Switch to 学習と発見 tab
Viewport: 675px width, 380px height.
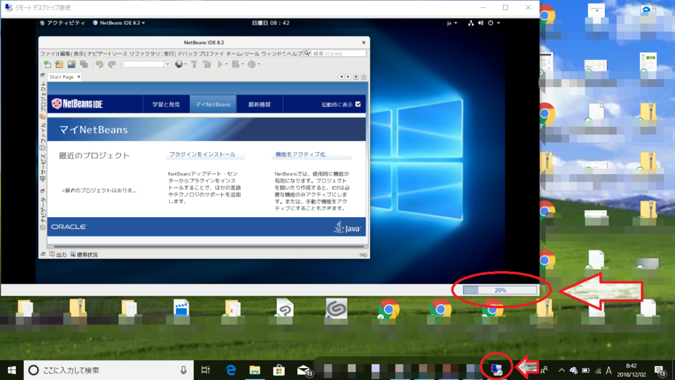pos(166,104)
